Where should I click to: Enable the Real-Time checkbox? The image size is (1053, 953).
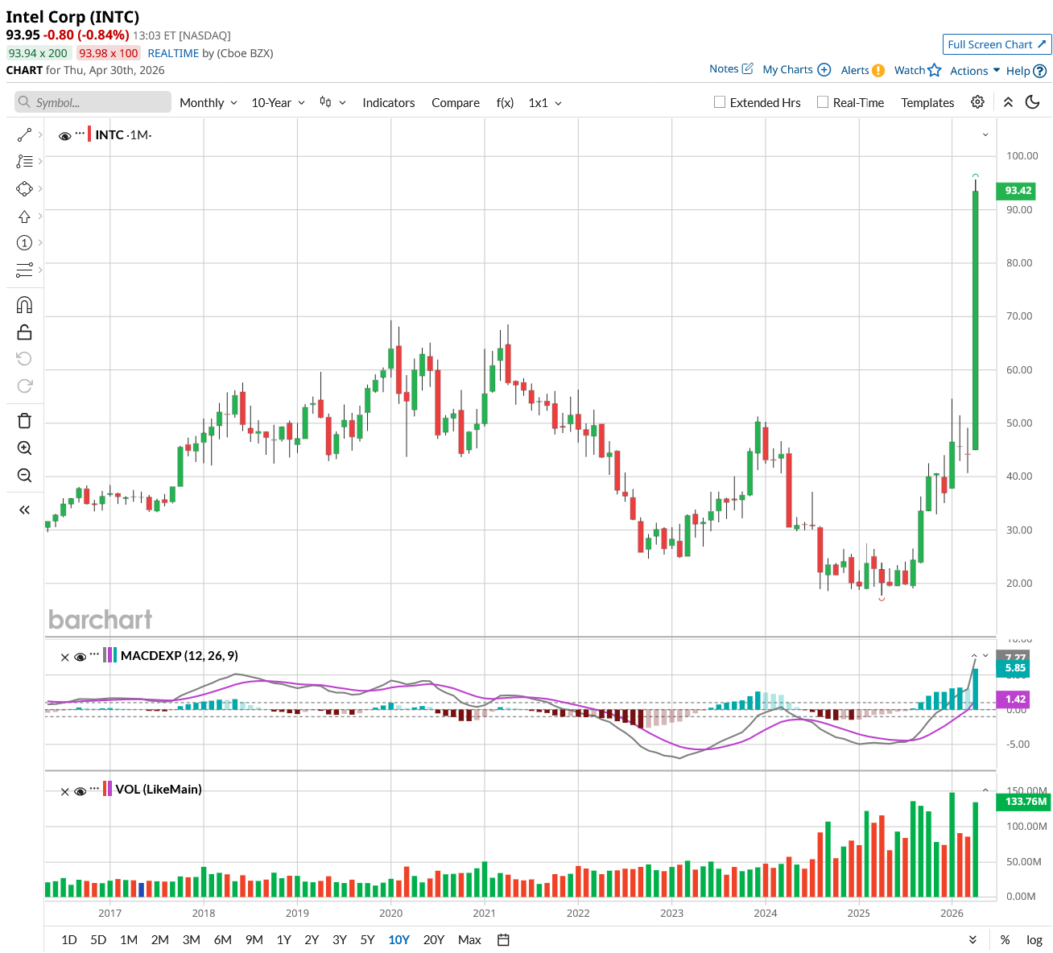coord(823,102)
